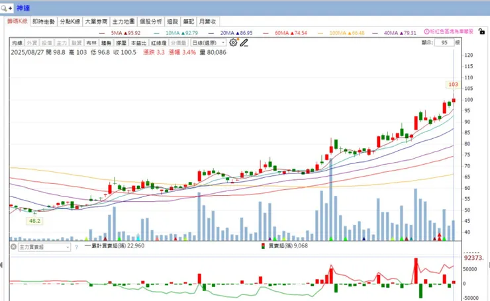Click the 漲跌 3.3 change value

154,52
